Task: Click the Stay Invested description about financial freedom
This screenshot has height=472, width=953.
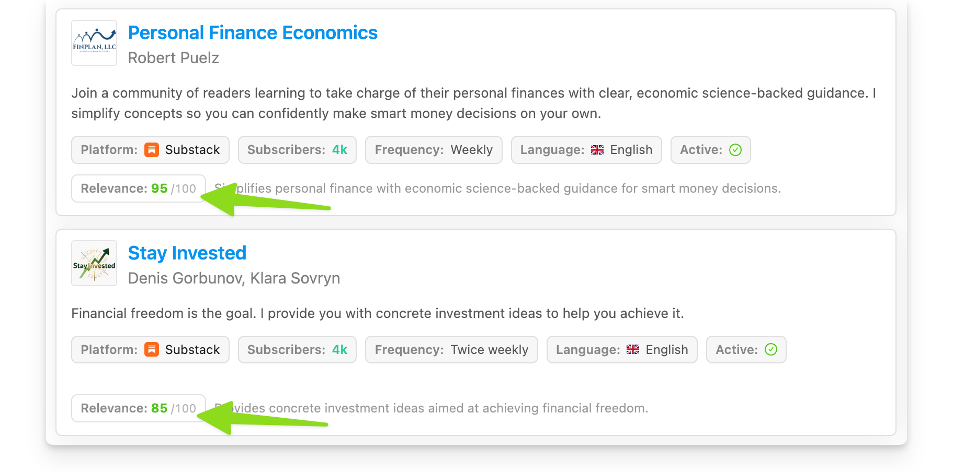Action: click(378, 313)
